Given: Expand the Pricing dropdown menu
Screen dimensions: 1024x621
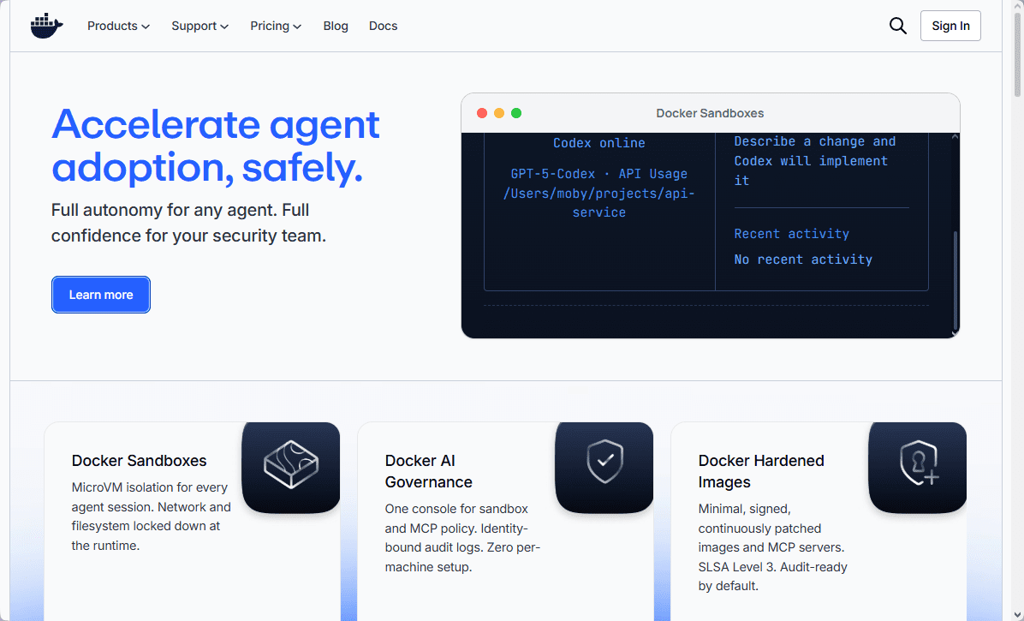Looking at the screenshot, I should (x=276, y=26).
